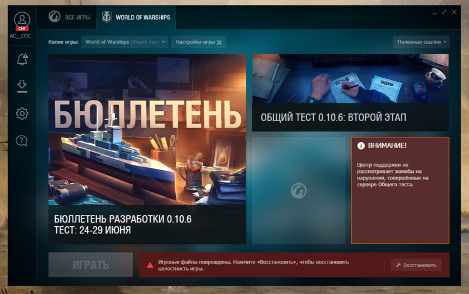Open ОБЩИЙ ТЕСТ 0.10.6: ВТОРОЙ ЭТАП headline
This screenshot has width=469, height=294.
[333, 117]
